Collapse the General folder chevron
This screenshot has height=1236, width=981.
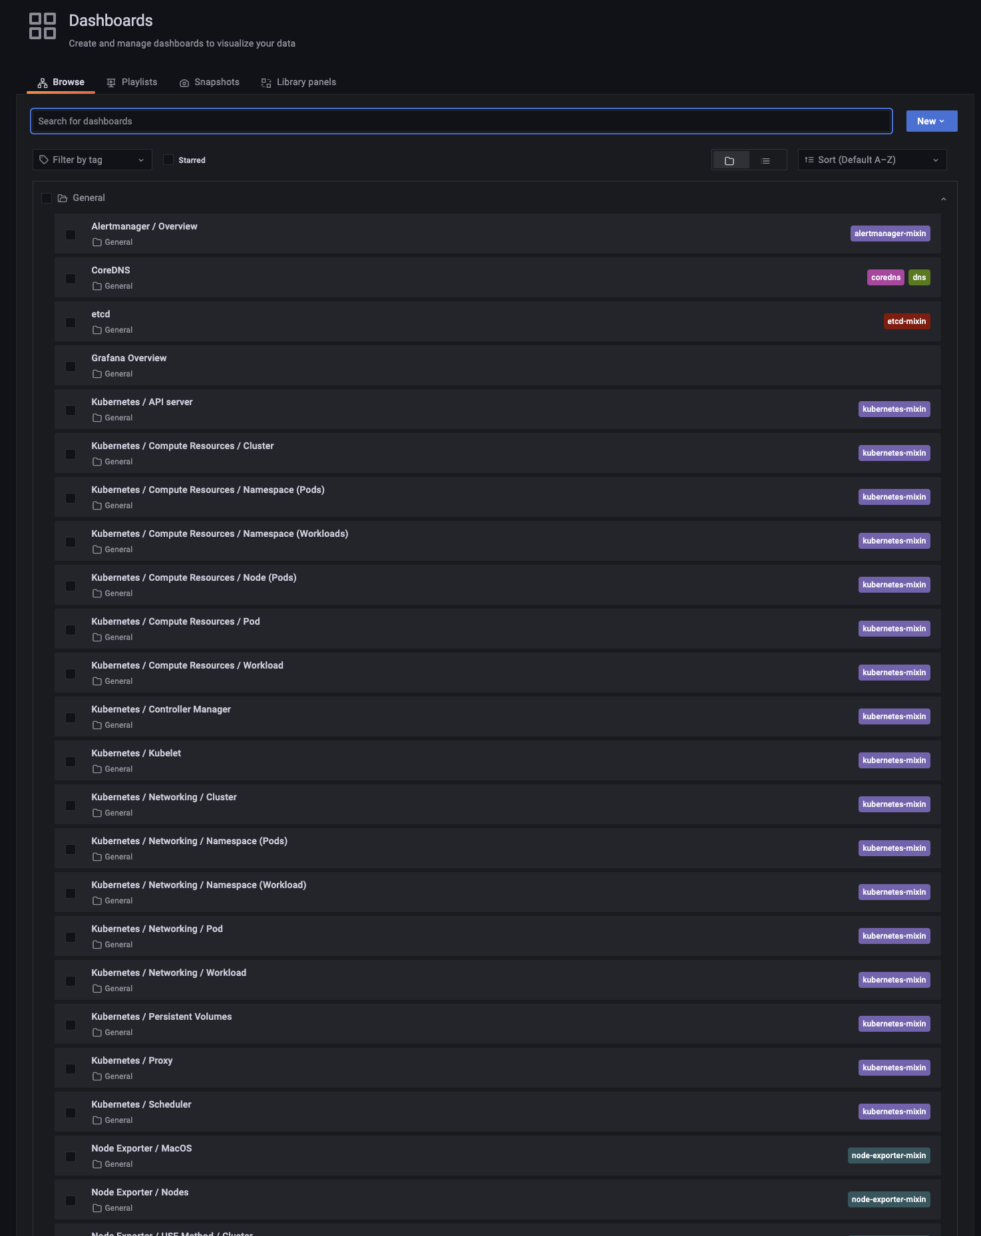943,199
